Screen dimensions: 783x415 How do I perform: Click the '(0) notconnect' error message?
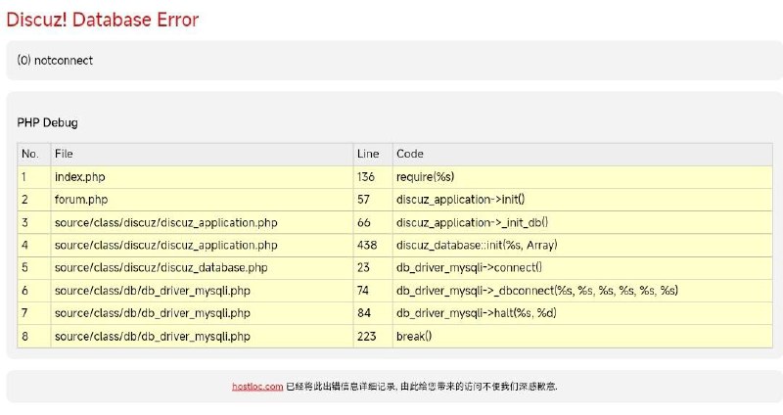(55, 61)
